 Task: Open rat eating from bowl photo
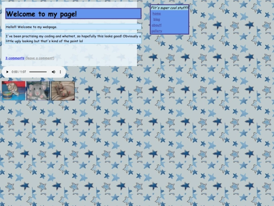(x=14, y=91)
